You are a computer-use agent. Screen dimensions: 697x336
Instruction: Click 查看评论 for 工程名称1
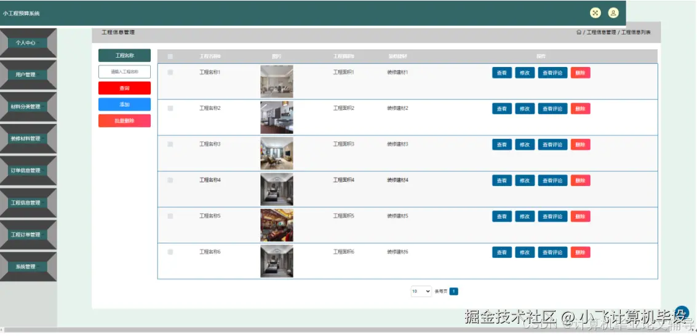click(x=552, y=73)
